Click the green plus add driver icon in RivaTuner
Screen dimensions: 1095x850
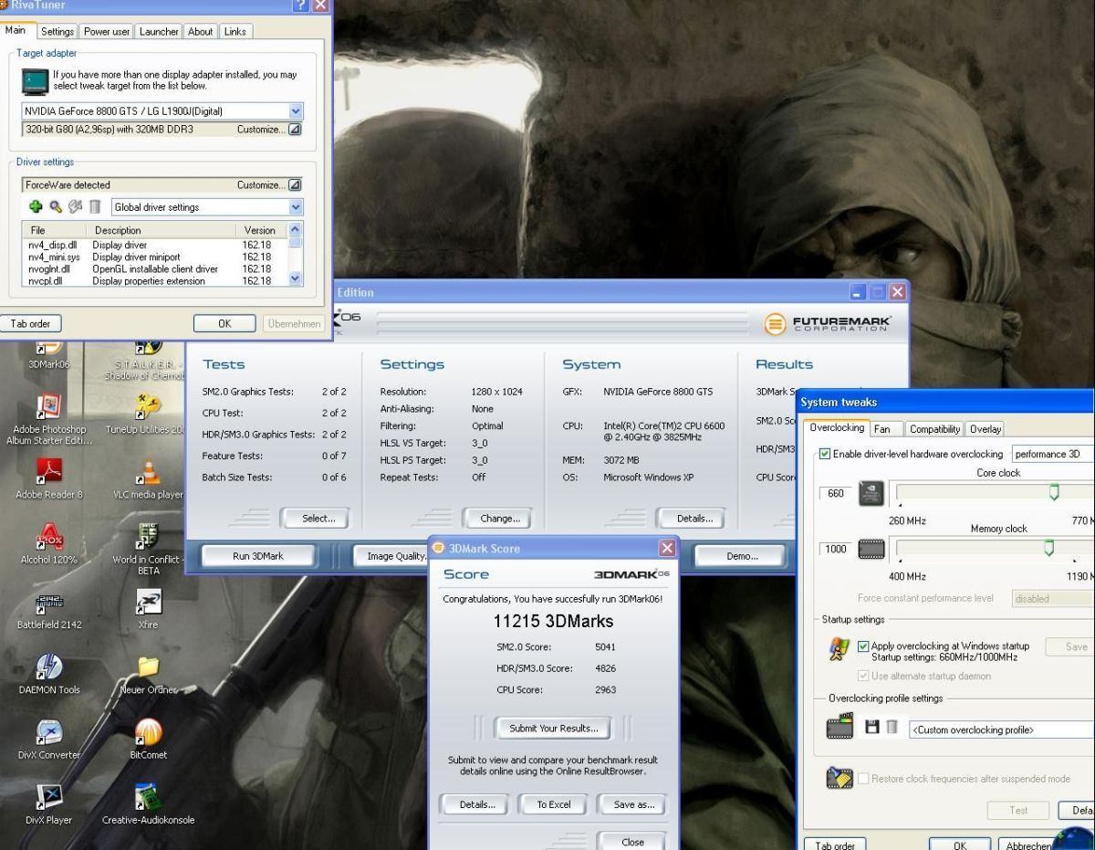[35, 207]
